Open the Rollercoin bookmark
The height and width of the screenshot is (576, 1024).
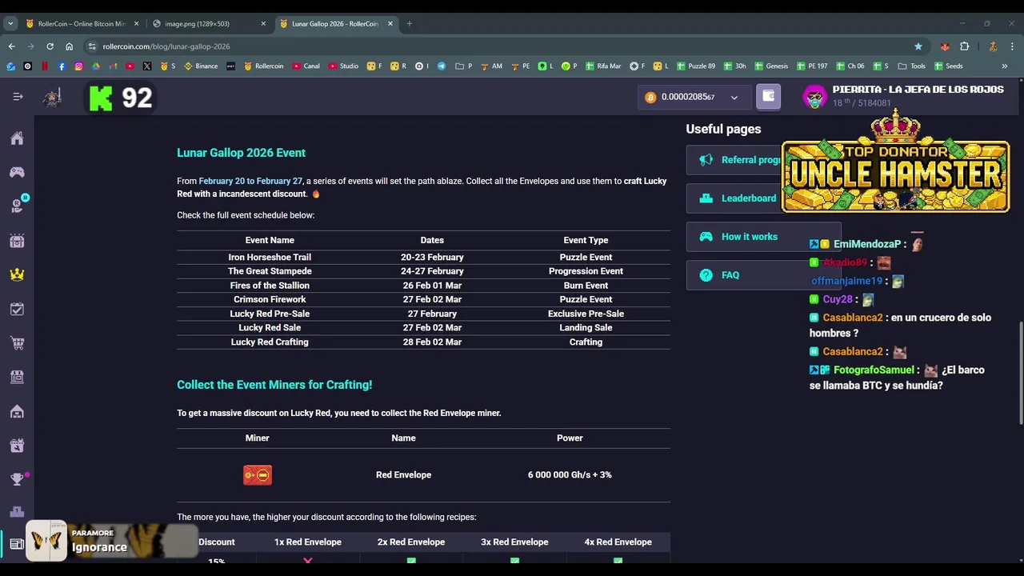(263, 66)
